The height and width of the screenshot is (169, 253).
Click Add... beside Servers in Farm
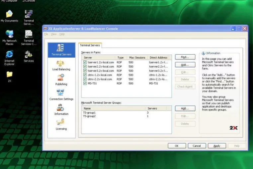185,65
